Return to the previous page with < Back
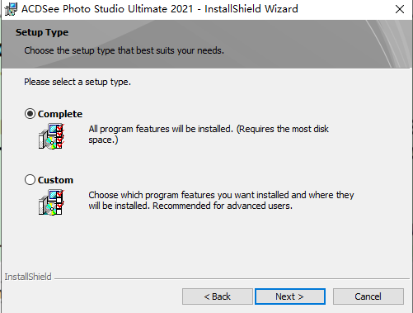The image size is (413, 313). click(x=218, y=296)
